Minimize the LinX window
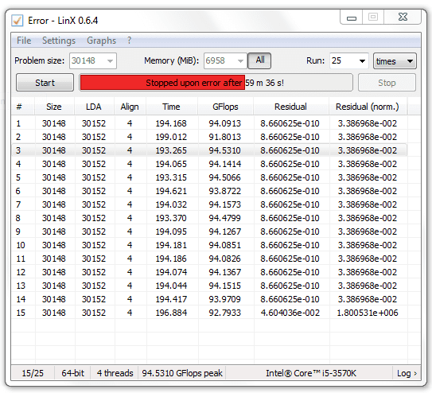Viewport: 432px width, 393px height. coord(352,18)
